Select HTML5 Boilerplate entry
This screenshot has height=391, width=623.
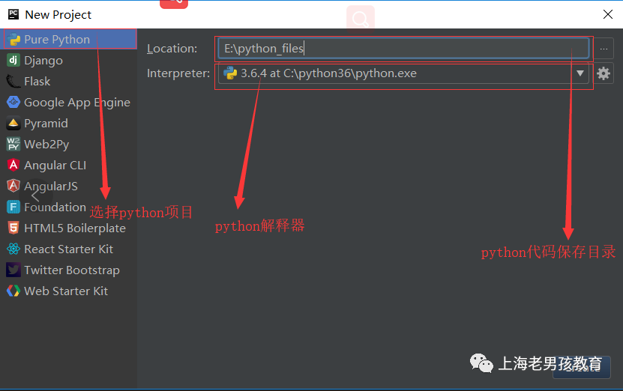(69, 228)
